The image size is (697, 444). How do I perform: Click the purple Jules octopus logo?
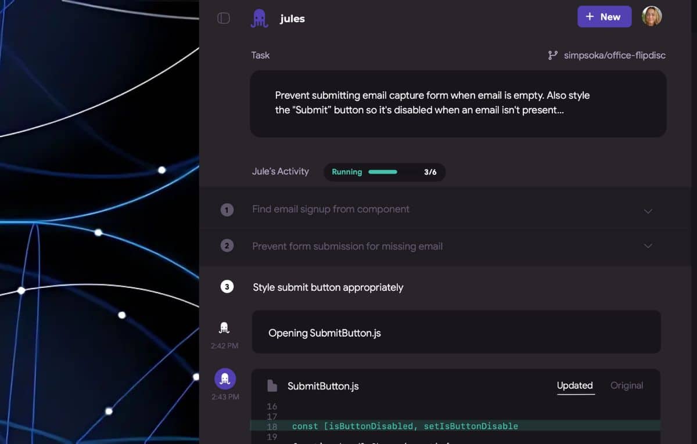click(x=259, y=19)
